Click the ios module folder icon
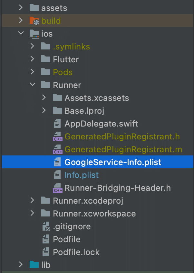This screenshot has height=273, width=194. (x=34, y=33)
